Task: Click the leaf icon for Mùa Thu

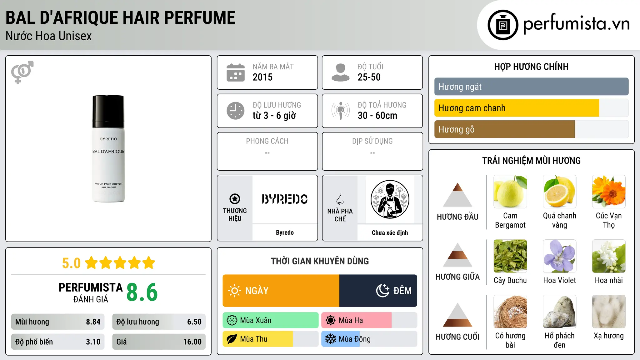Action: coord(232,339)
